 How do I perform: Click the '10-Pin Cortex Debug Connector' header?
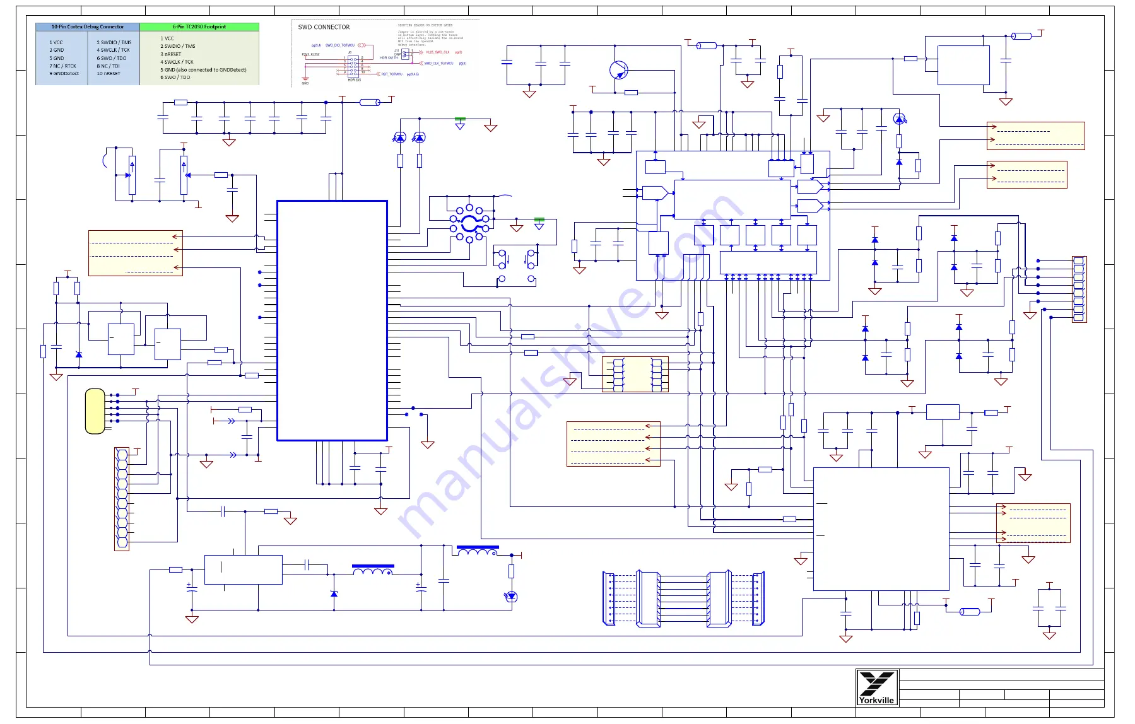[88, 26]
